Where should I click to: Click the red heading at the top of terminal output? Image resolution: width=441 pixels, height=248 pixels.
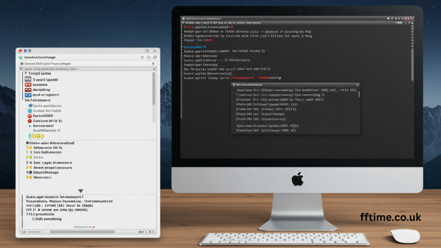tap(208, 27)
